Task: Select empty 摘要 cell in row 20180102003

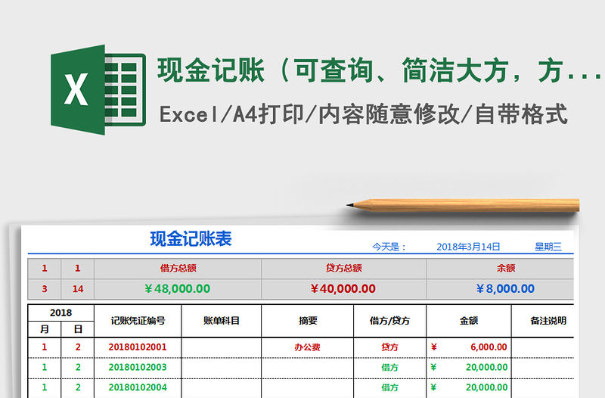Action: pos(308,368)
